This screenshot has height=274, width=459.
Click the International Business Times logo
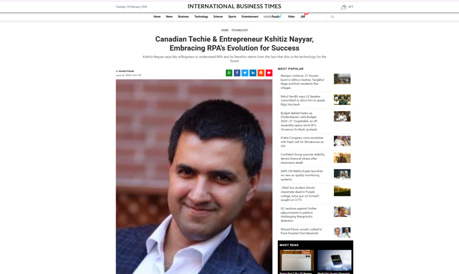234,6
